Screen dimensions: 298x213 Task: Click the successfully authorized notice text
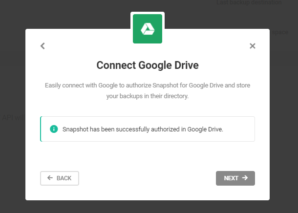tap(143, 129)
